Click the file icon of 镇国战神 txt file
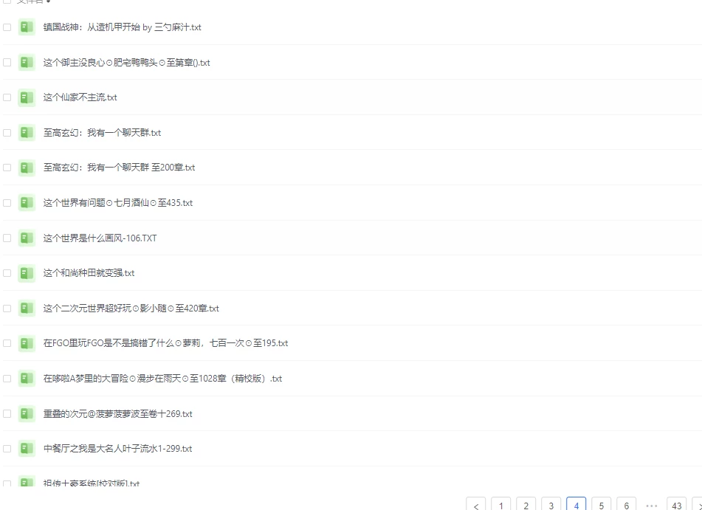This screenshot has width=702, height=510. 26,27
